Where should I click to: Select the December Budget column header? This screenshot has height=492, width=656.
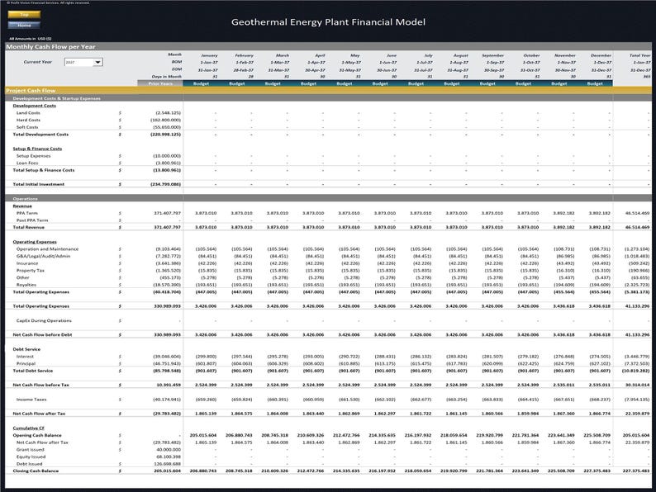click(x=595, y=83)
